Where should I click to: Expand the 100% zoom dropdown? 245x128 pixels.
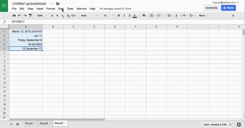(41, 15)
